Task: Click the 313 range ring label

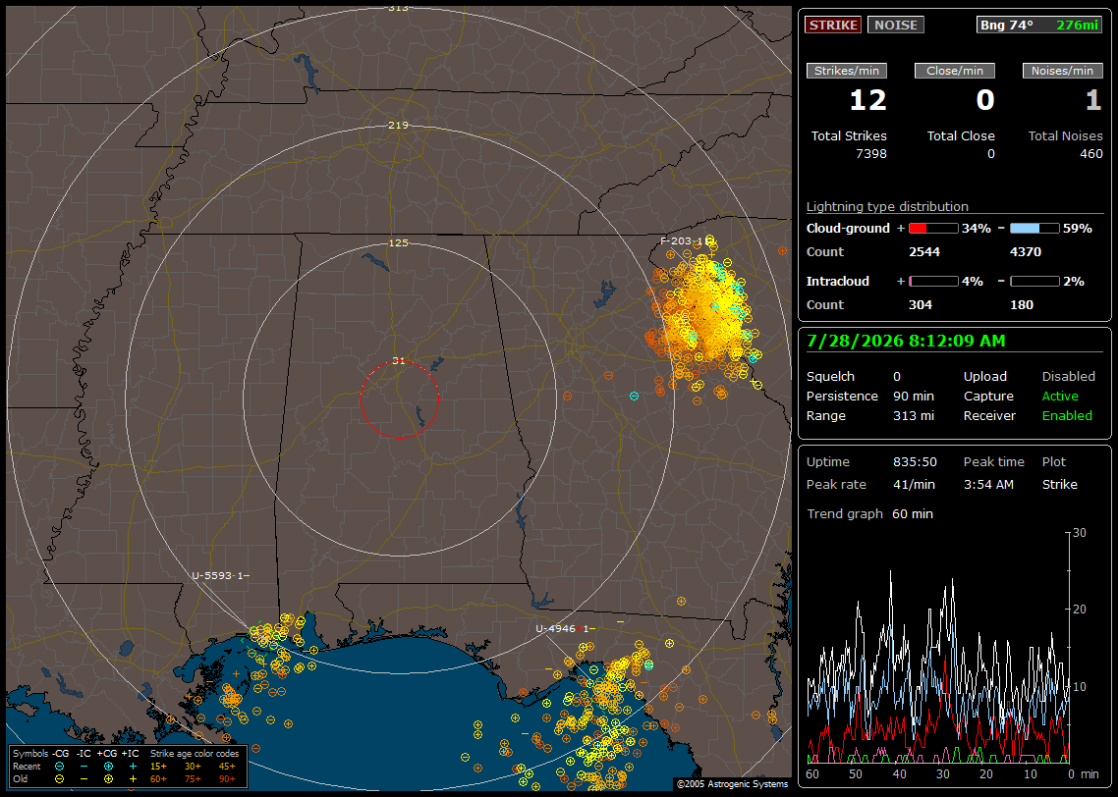Action: (399, 8)
